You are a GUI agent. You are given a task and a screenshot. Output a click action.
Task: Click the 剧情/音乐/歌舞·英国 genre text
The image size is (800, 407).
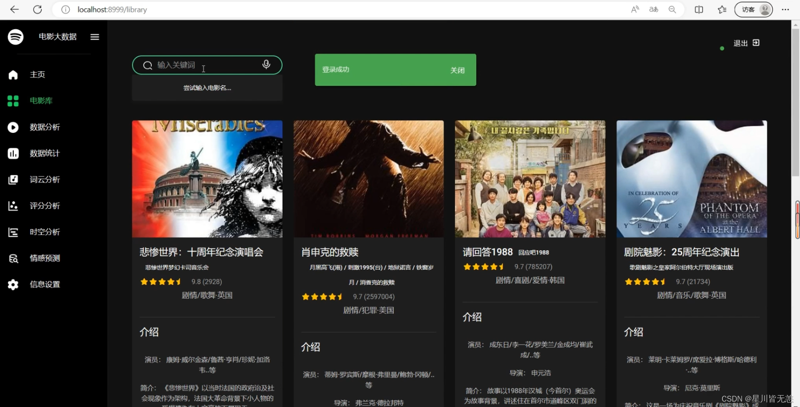click(x=692, y=295)
